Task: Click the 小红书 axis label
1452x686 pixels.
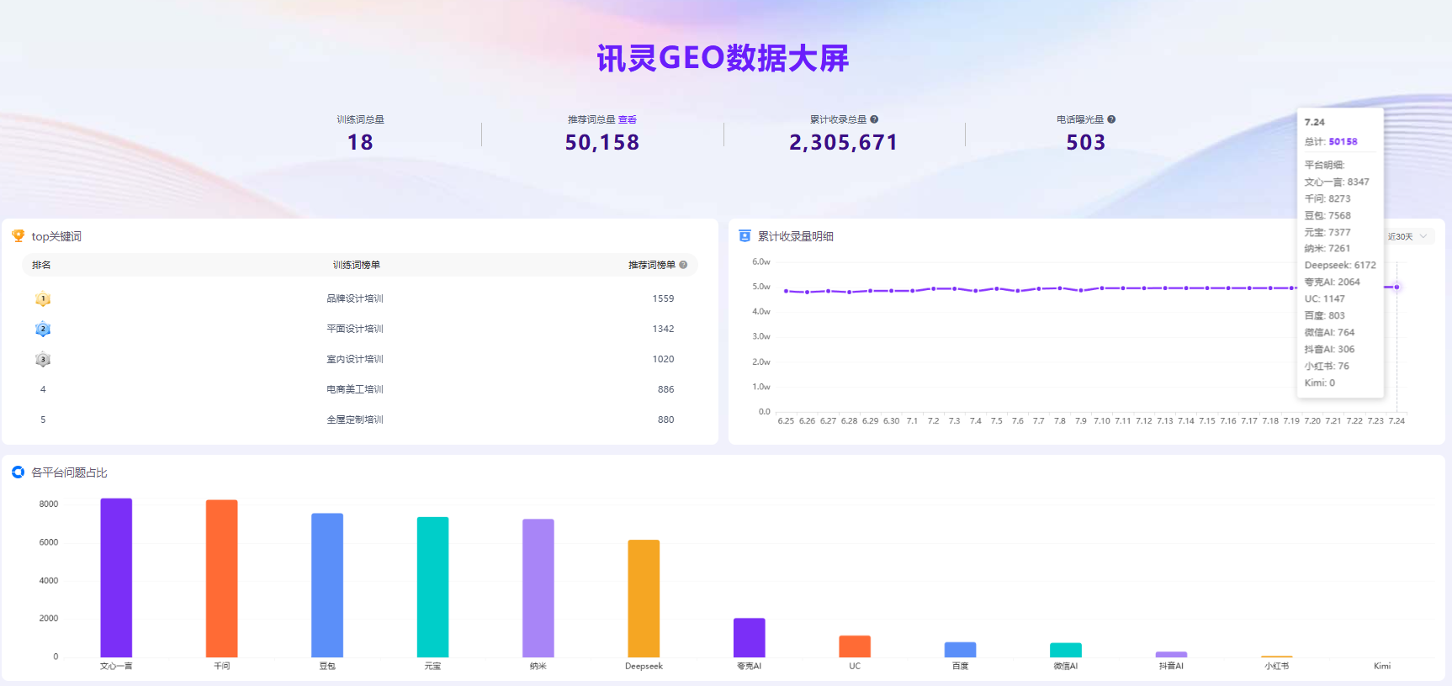Action: 1277,666
